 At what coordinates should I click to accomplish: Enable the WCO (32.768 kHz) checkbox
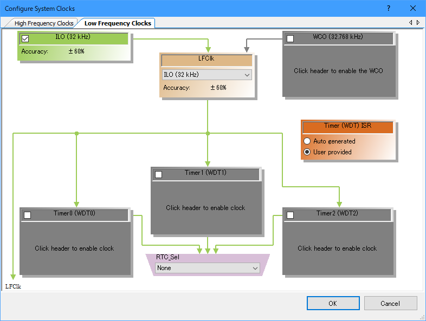(290, 38)
